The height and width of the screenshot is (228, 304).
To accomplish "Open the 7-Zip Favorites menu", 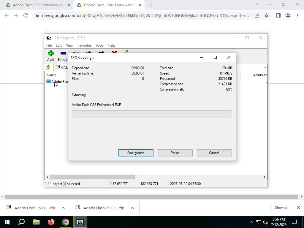I will pyautogui.click(x=84, y=45).
